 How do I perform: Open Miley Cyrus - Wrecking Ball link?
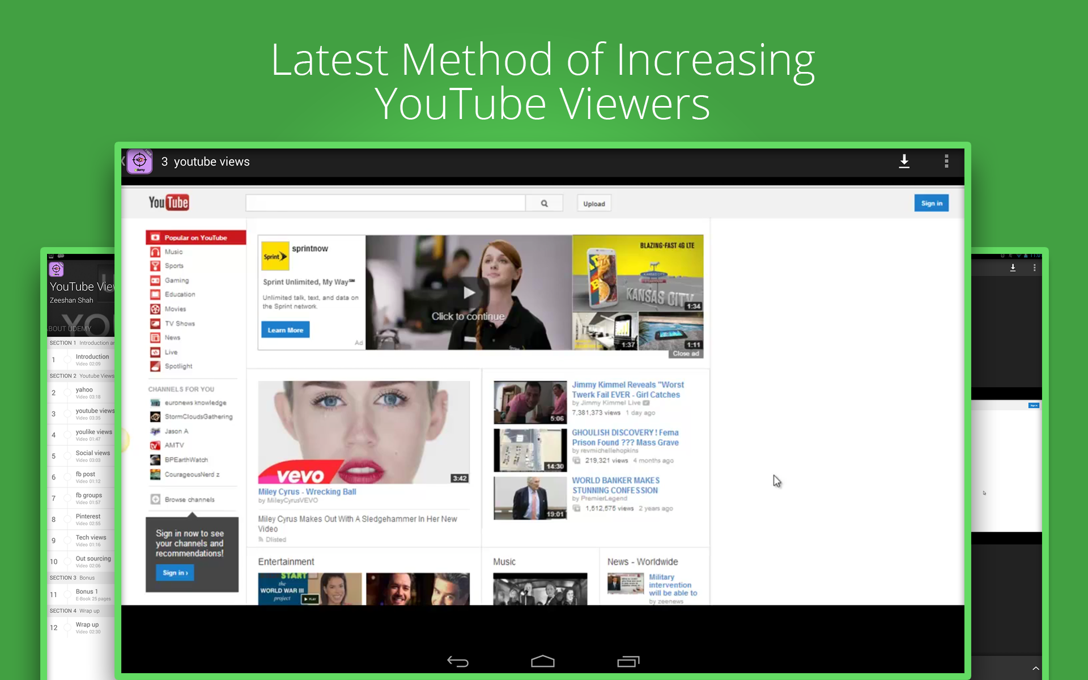point(307,492)
